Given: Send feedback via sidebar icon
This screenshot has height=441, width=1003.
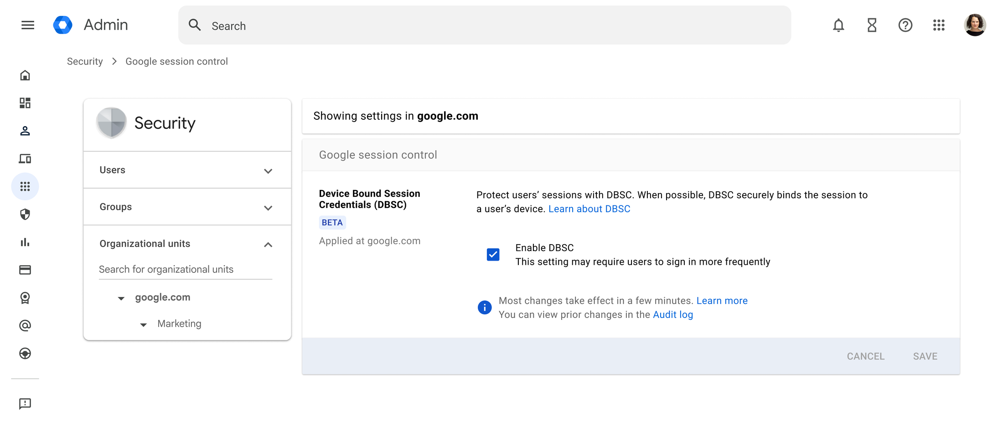Looking at the screenshot, I should [x=25, y=404].
